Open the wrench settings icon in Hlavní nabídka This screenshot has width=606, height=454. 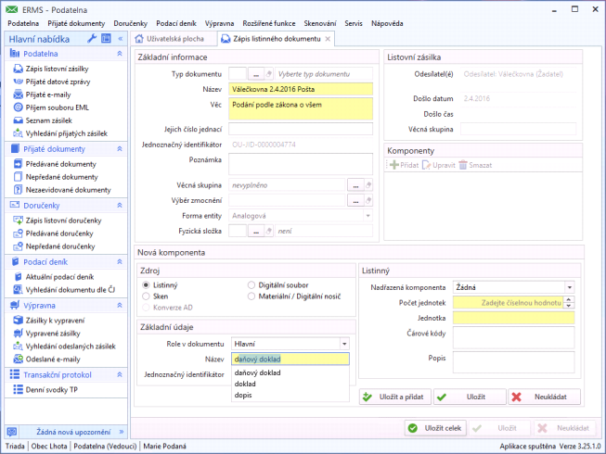click(92, 39)
